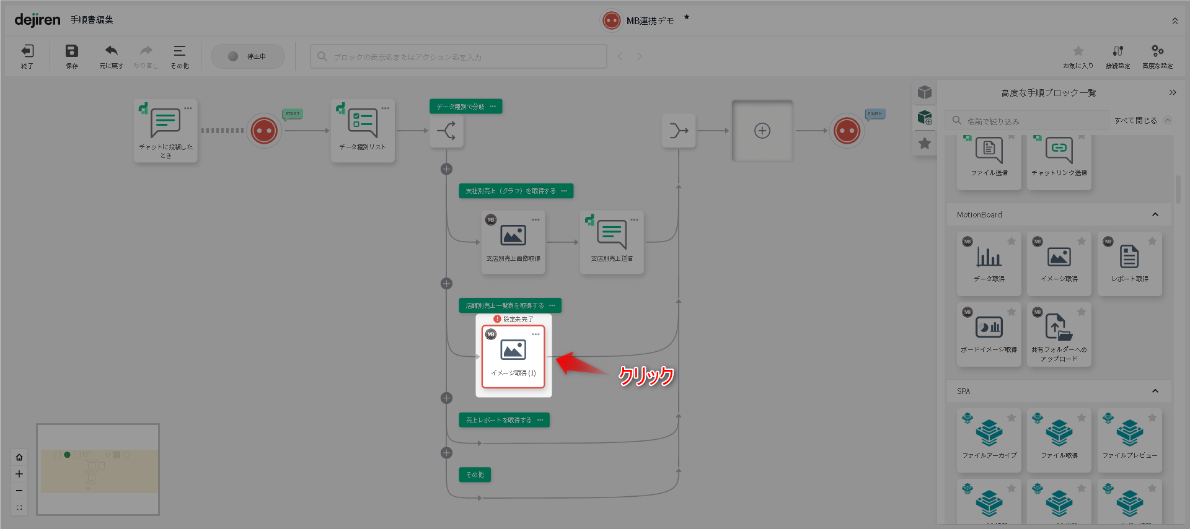Click the その他 branch label
The height and width of the screenshot is (529, 1190).
point(475,474)
